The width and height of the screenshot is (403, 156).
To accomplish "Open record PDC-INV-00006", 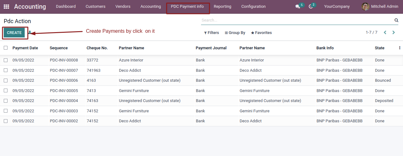I will [x=64, y=80].
